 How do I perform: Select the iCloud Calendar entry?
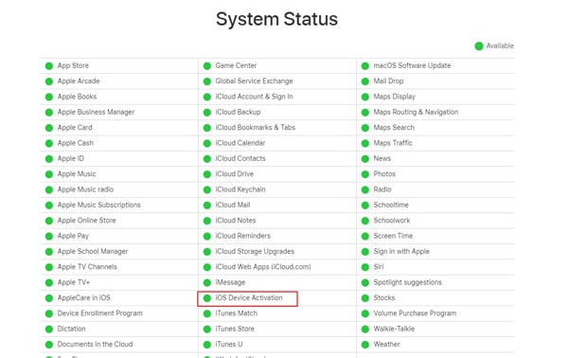(x=240, y=143)
